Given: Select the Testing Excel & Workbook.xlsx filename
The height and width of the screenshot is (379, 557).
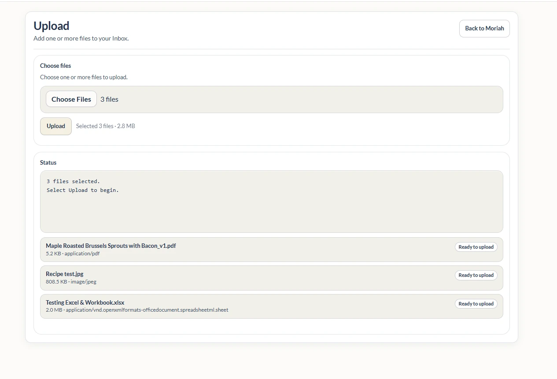Looking at the screenshot, I should click(85, 302).
